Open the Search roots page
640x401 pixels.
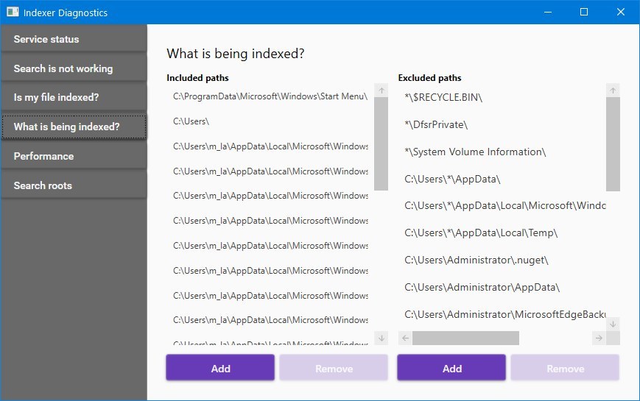[x=74, y=185]
